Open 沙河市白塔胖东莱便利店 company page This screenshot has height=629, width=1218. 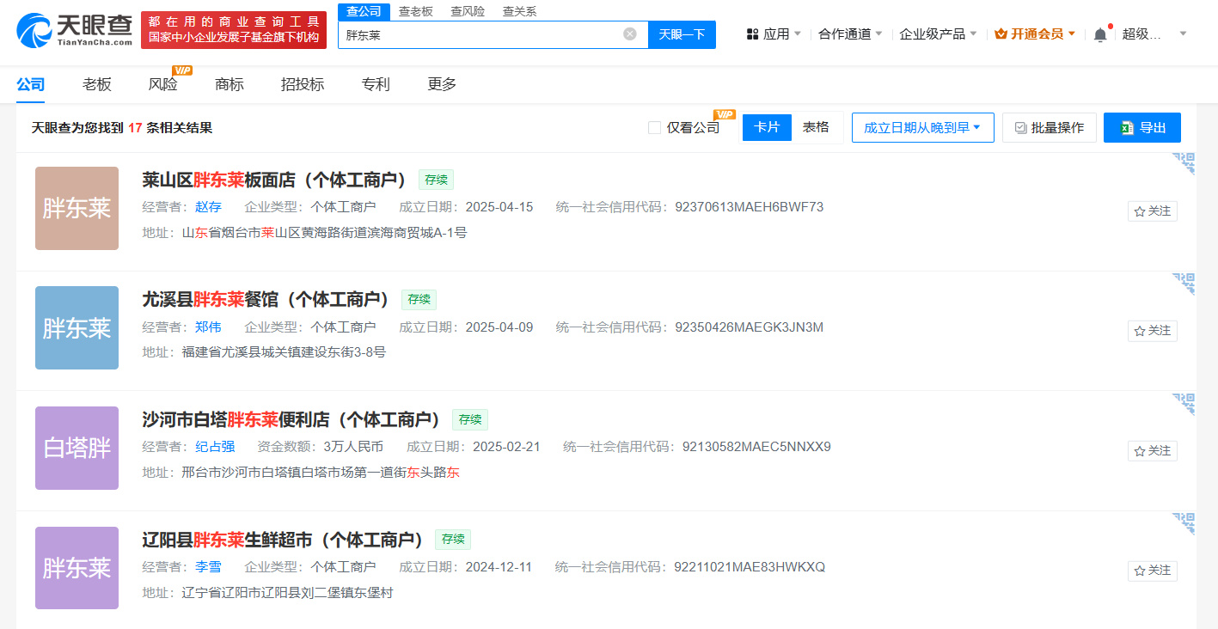coord(291,419)
